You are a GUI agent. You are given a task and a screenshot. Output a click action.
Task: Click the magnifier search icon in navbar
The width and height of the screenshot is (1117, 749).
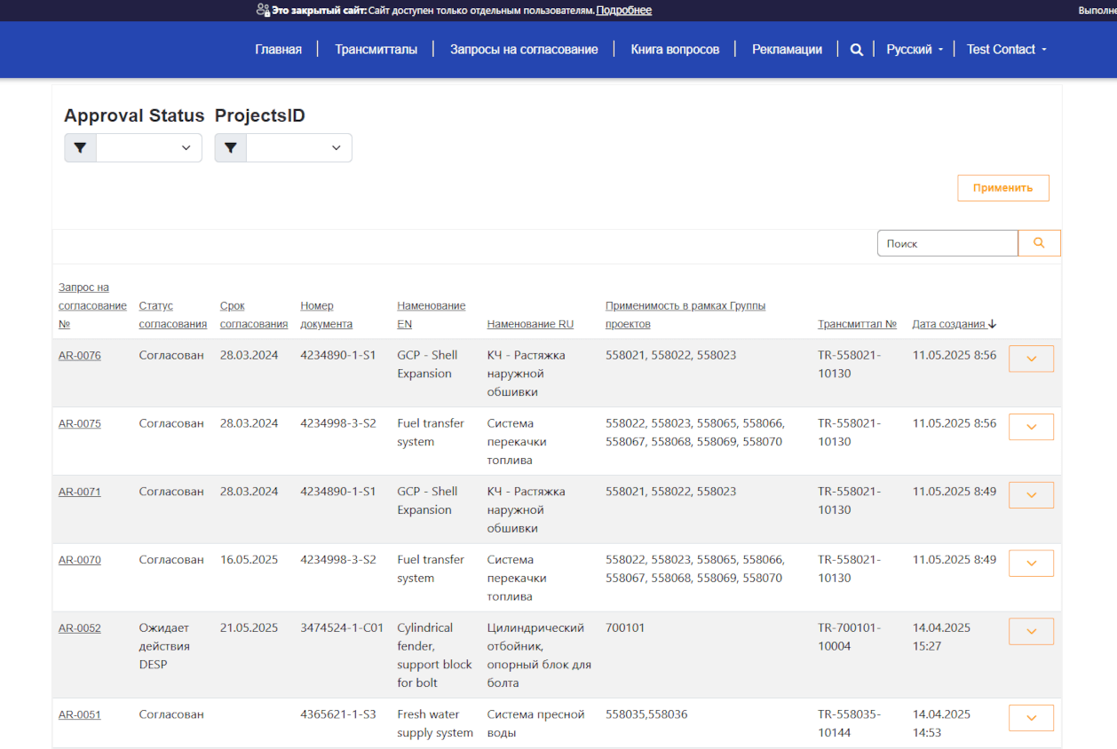click(856, 50)
